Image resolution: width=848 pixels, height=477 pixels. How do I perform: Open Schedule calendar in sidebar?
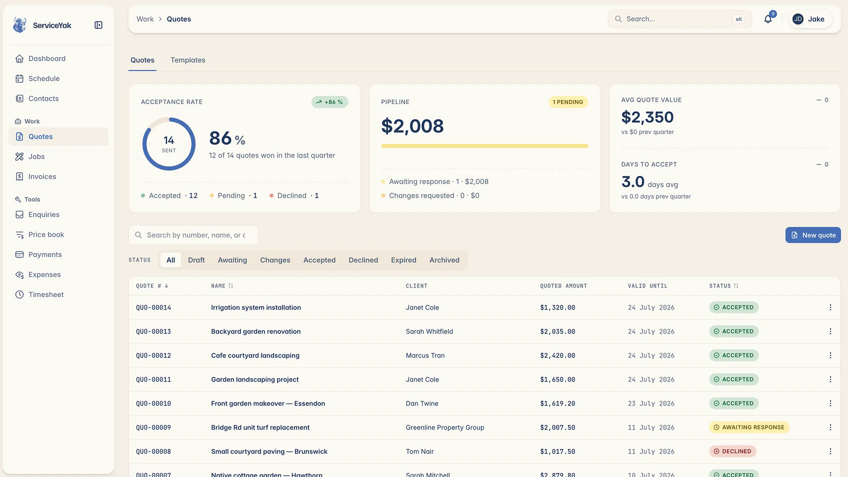click(58, 78)
